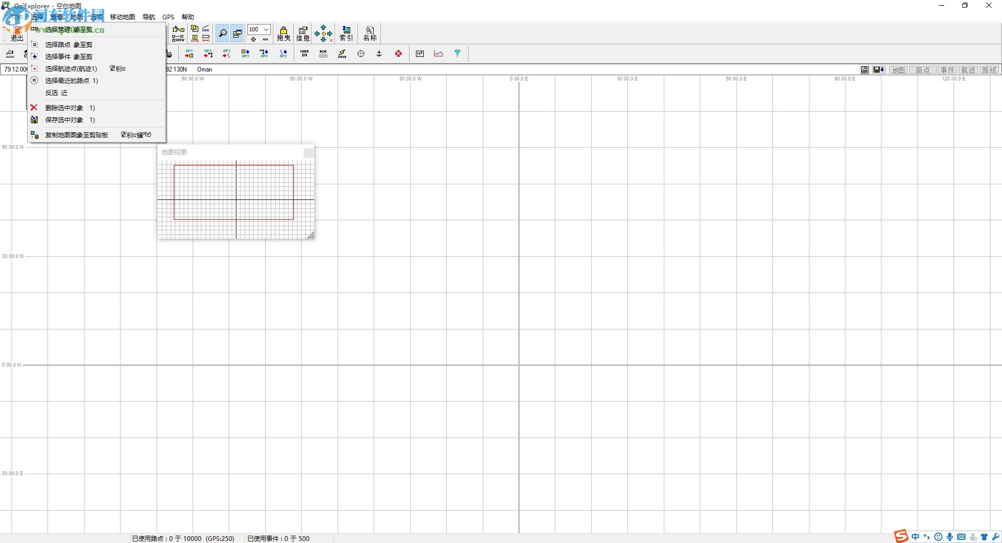The width and height of the screenshot is (1002, 543).
Task: Click the MM moving map icon
Action: (323, 53)
